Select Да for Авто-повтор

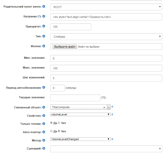tap(52, 131)
